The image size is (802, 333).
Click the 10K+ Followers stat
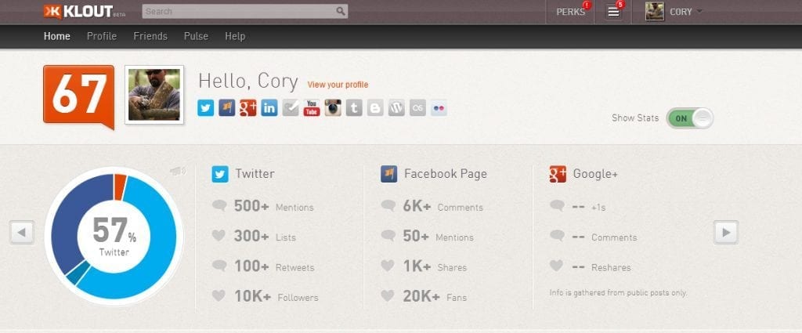click(265, 297)
